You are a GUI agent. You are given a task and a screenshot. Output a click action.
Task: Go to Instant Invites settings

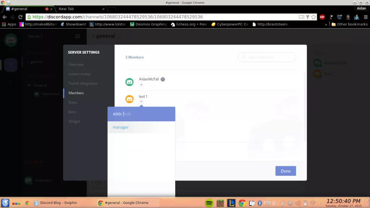click(79, 74)
